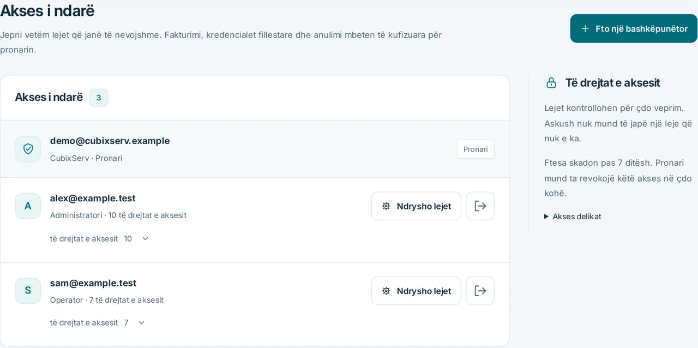Expand alex's 10 të drejtat e aksesit chevron
The height and width of the screenshot is (348, 698).
[x=145, y=238]
